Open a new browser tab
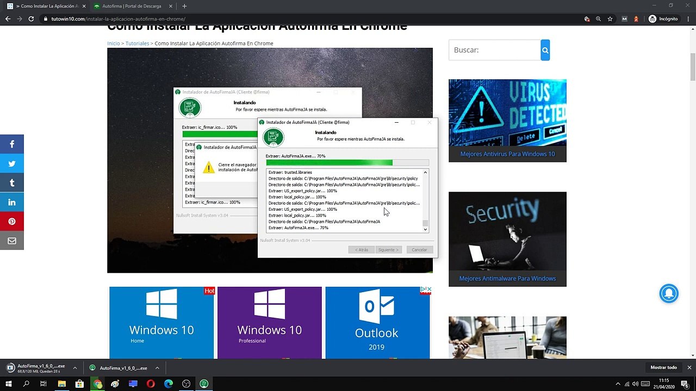 (x=184, y=6)
